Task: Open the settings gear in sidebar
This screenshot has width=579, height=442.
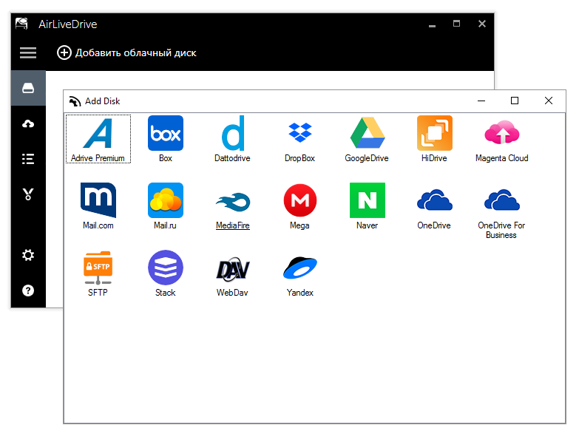Action: click(x=28, y=255)
